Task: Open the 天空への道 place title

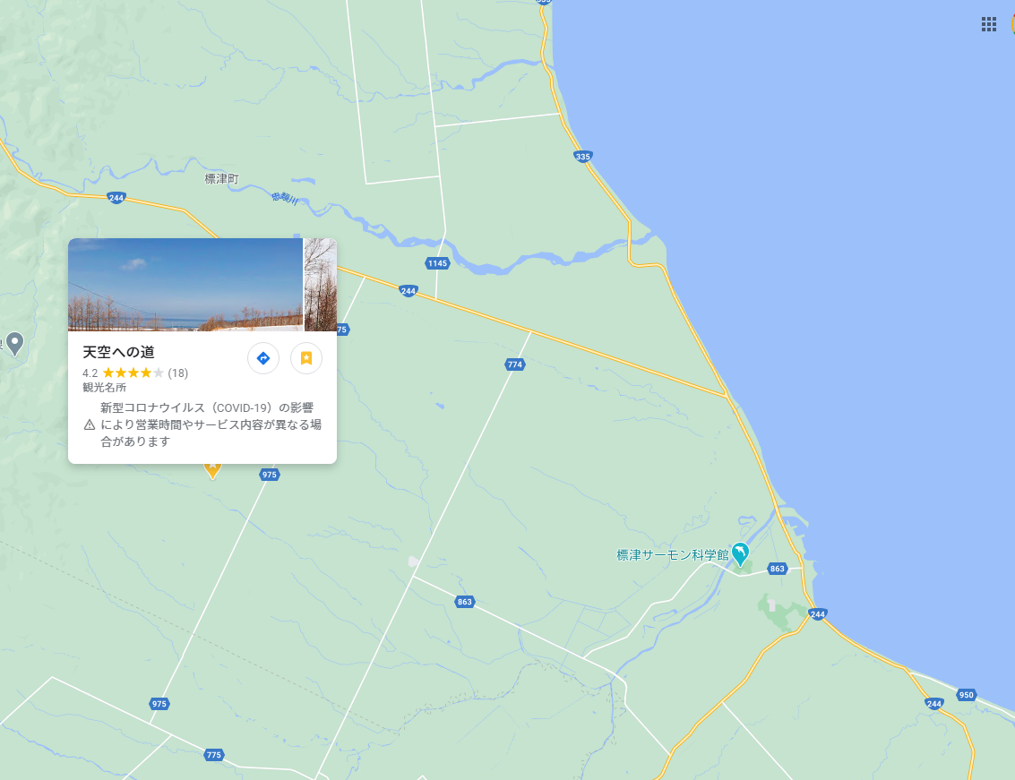Action: coord(118,352)
